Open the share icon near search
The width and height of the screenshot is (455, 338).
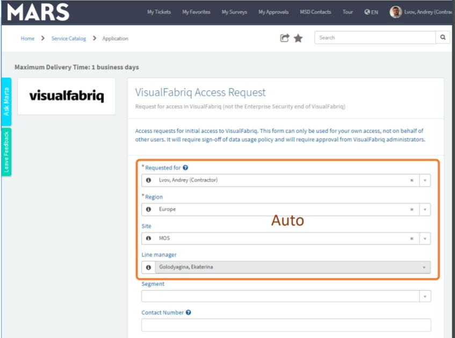285,38
